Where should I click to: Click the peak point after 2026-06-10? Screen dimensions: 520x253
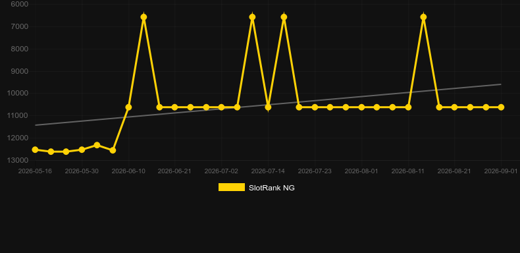click(144, 17)
